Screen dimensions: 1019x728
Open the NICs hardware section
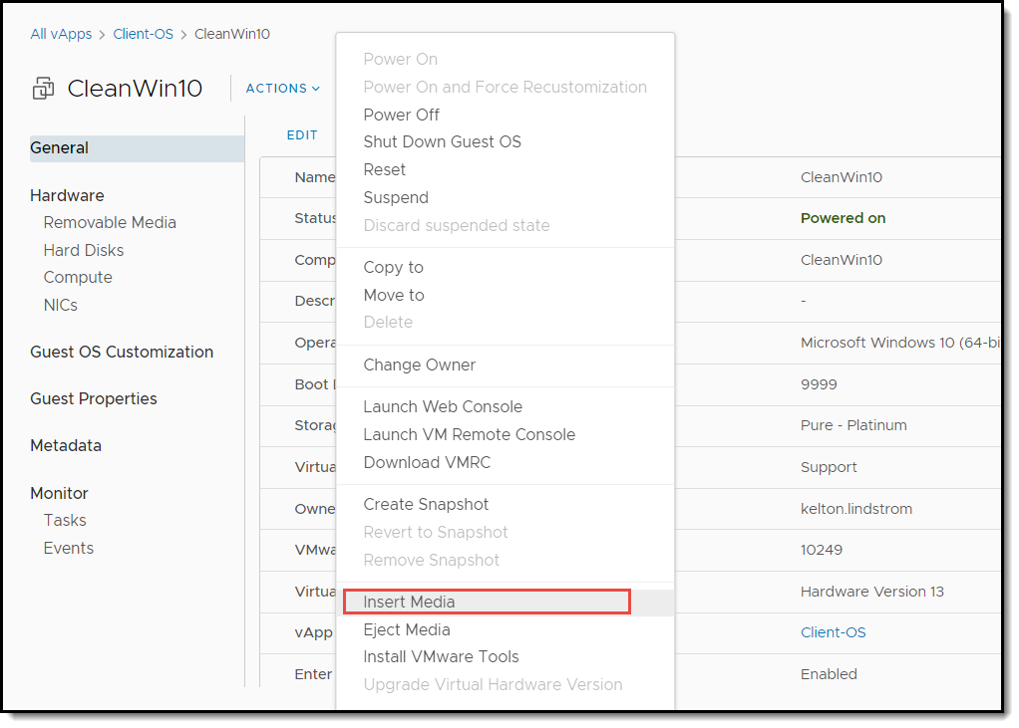coord(60,305)
